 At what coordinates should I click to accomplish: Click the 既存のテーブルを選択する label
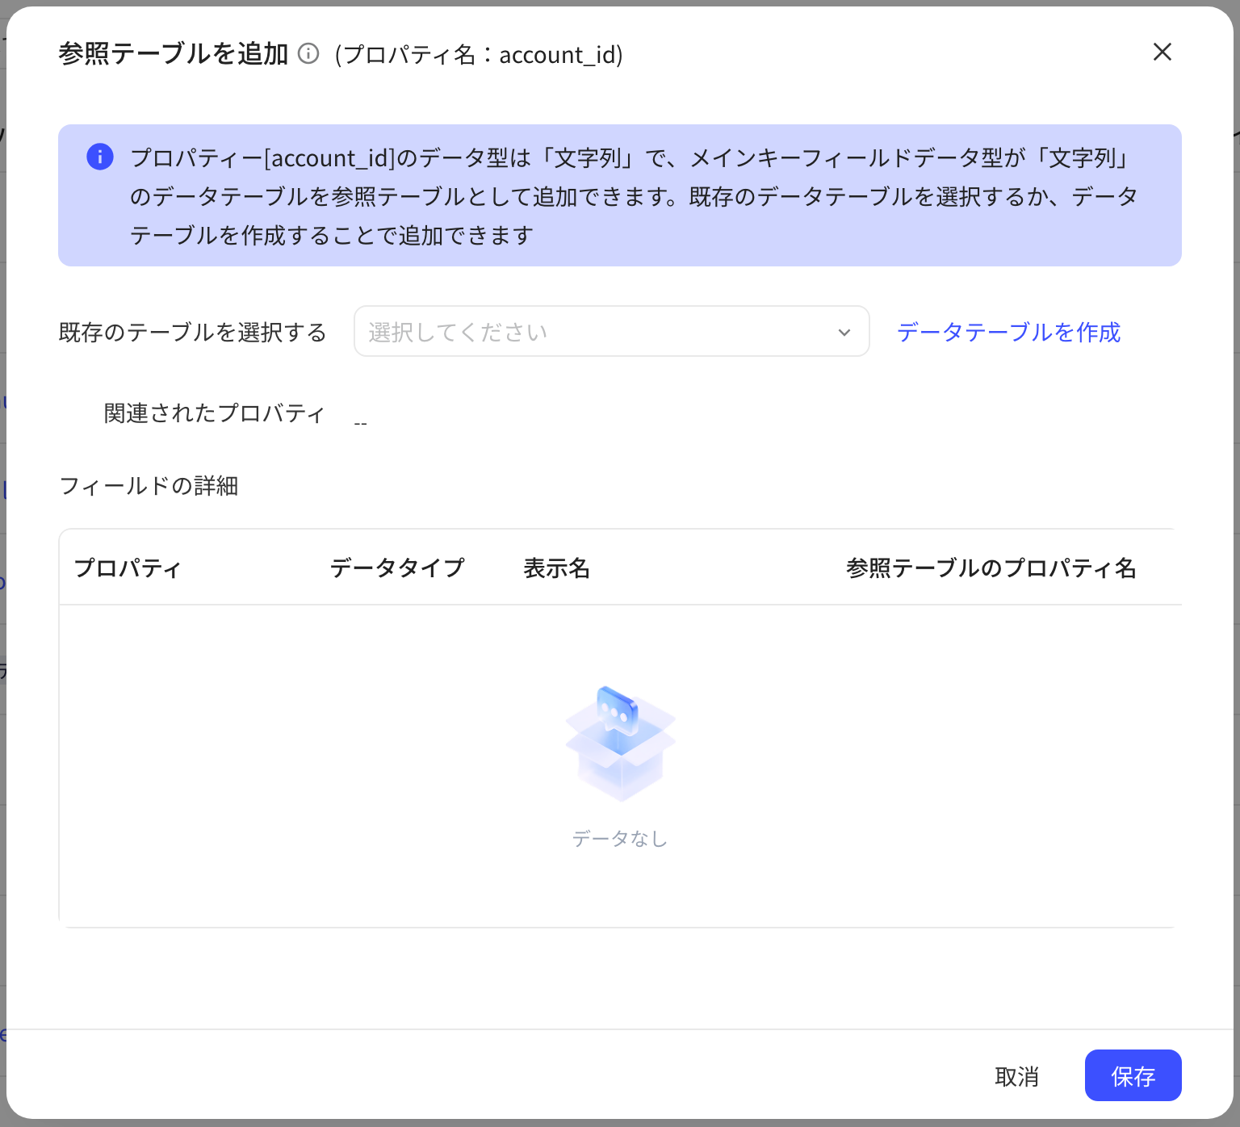tap(192, 332)
